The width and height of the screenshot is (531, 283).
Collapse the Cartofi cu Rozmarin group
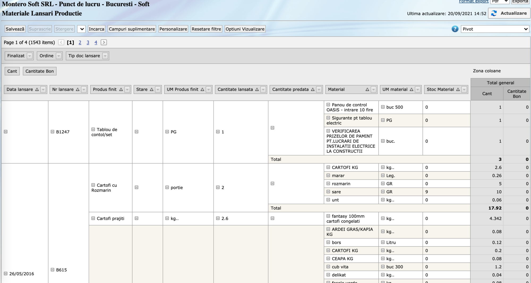(93, 185)
